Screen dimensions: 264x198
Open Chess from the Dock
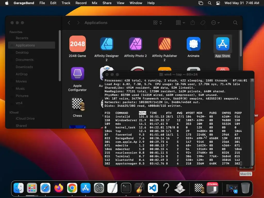pos(199,188)
